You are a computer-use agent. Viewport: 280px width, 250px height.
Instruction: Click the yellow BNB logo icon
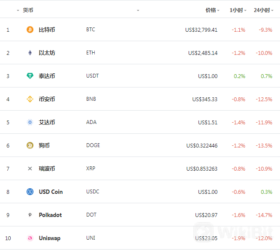[x=30, y=99]
